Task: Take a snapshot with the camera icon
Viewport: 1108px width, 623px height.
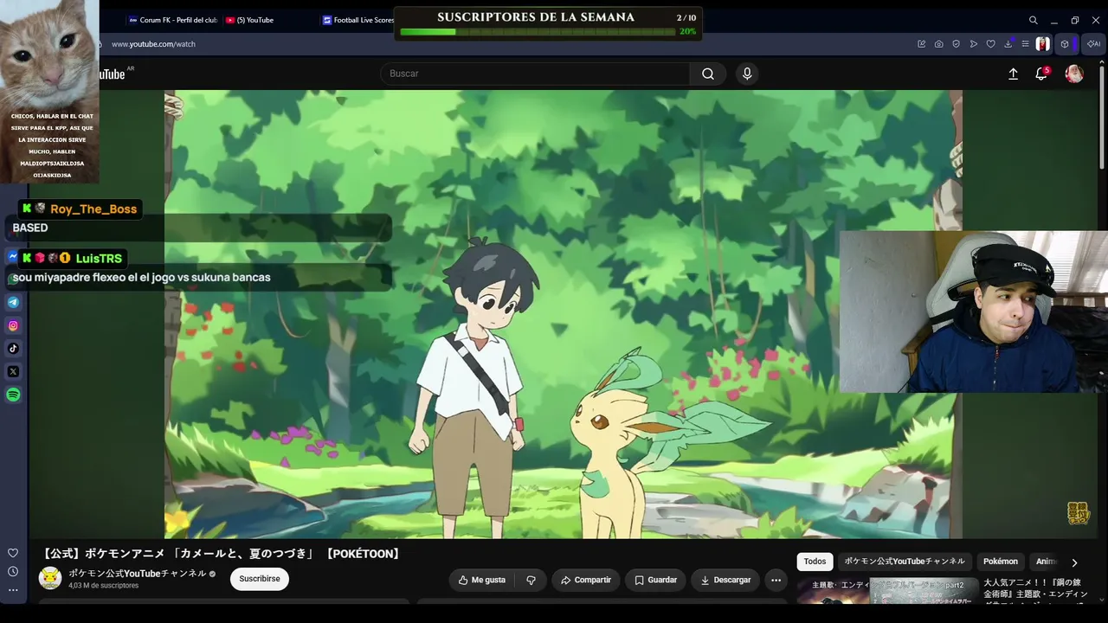Action: [x=939, y=44]
